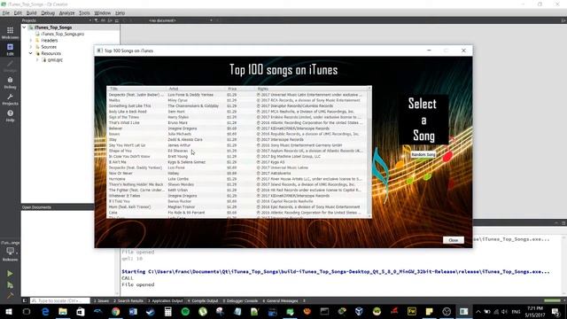Open Help mode in Qt Creator sidebar
The width and height of the screenshot is (567, 319).
tap(10, 116)
